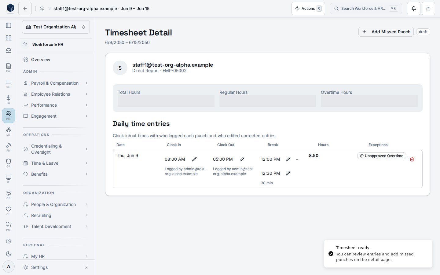Open the dashboard grid icon in rail
Viewport: 440px width, 275px height.
[x=9, y=38]
